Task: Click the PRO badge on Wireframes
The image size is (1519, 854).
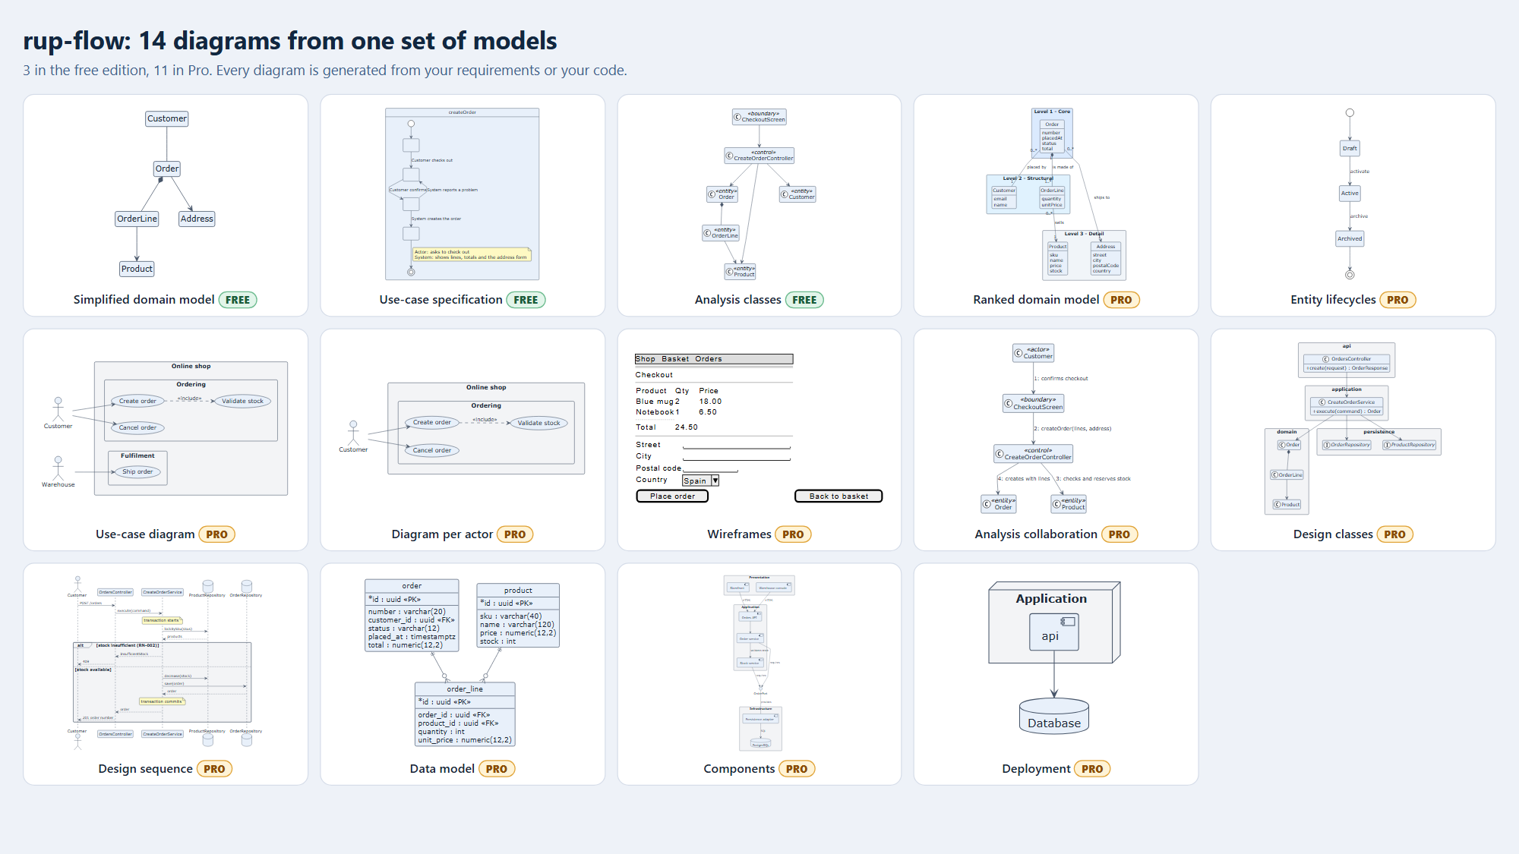Action: point(793,534)
